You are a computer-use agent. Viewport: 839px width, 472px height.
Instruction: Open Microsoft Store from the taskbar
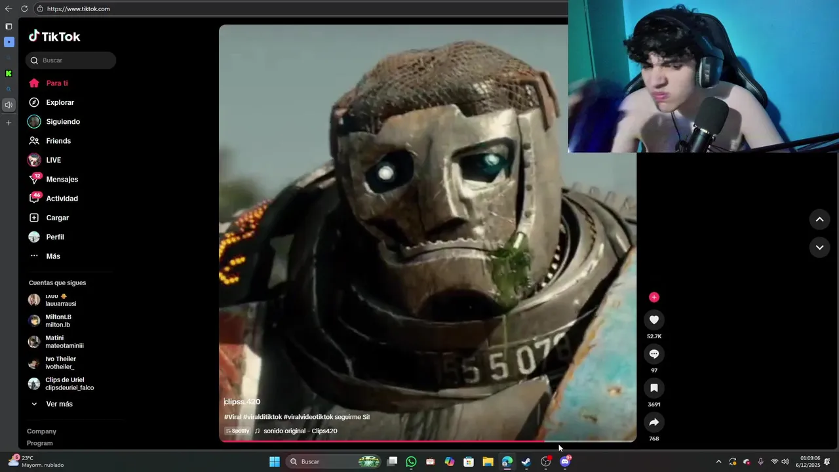469,462
